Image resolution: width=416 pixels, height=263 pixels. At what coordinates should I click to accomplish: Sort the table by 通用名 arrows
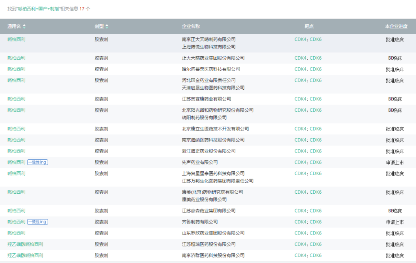point(24,26)
